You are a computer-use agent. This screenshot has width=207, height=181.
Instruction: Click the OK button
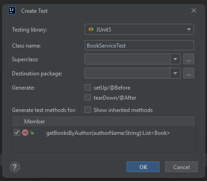click(143, 167)
